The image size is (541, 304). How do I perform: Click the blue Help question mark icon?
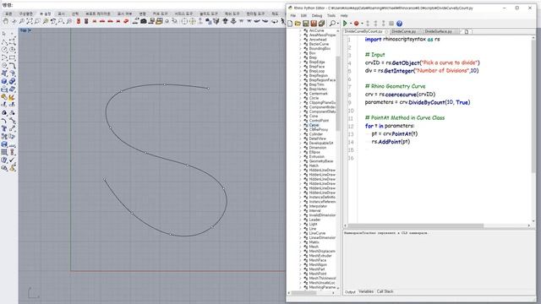point(399,24)
